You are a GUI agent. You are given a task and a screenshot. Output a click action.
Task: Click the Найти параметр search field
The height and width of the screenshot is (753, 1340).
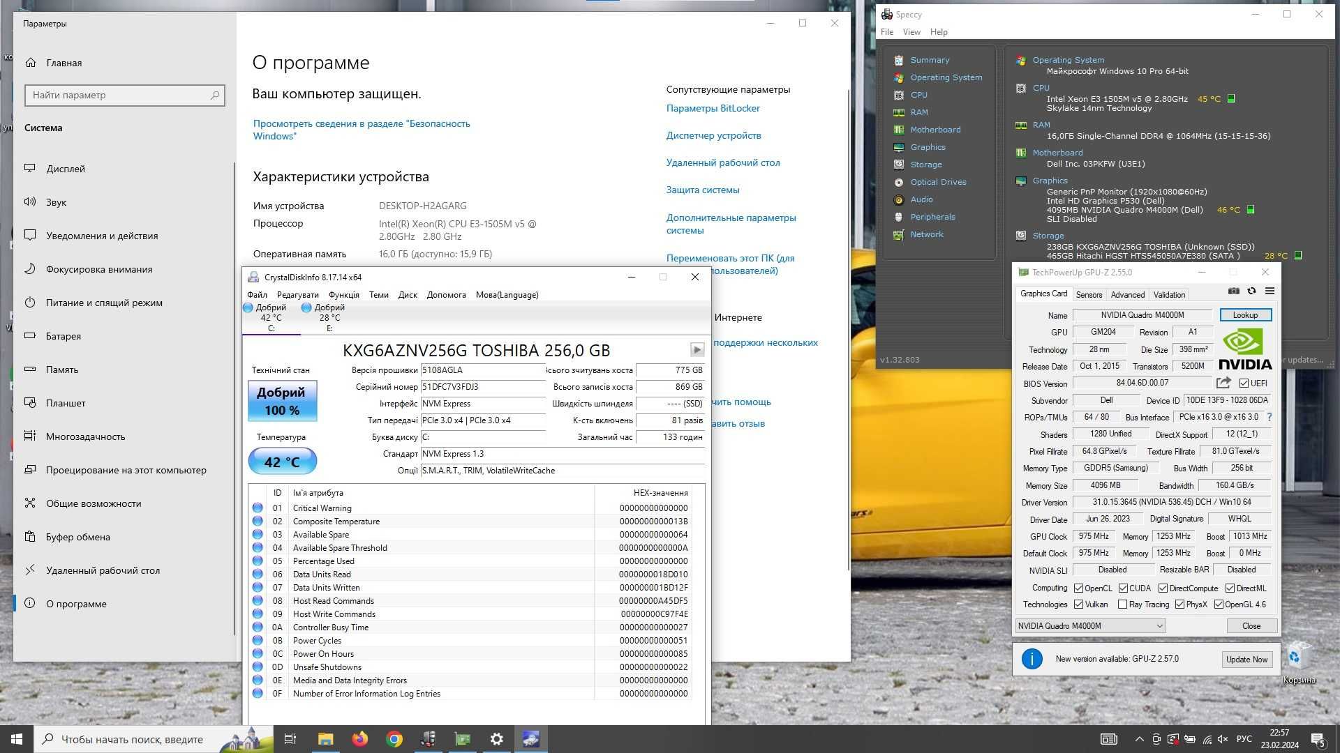(x=124, y=95)
